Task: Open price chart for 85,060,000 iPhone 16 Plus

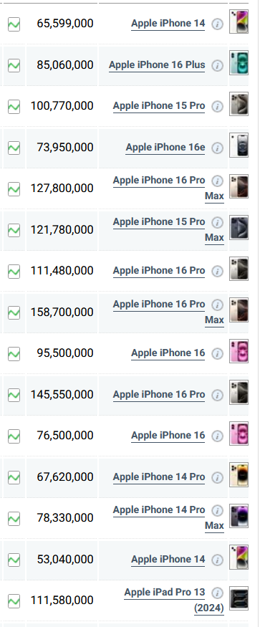Action: point(14,65)
